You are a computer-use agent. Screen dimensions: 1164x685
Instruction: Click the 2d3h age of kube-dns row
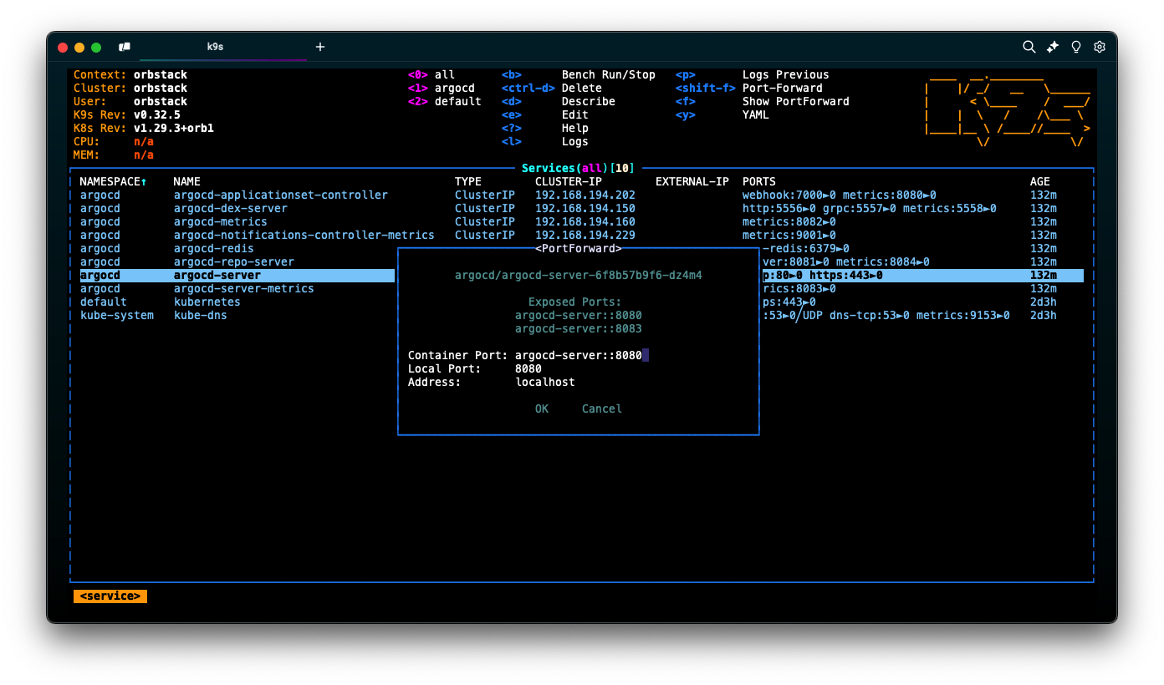pos(1044,315)
